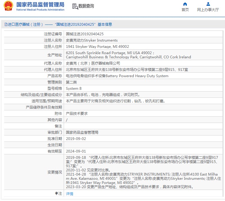Viewport: 225px width, 201px height.
Task: Click the 结构及组成/主要组成成分 label
Action: click(x=41, y=95)
